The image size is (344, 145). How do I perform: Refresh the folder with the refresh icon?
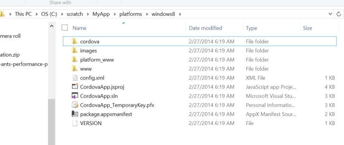click(x=339, y=14)
